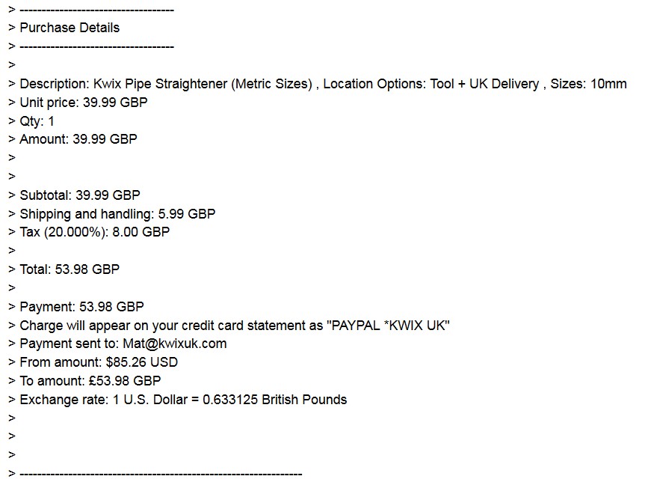The image size is (657, 485).
Task: Click the Tool + UK Delivery option text
Action: 485,84
